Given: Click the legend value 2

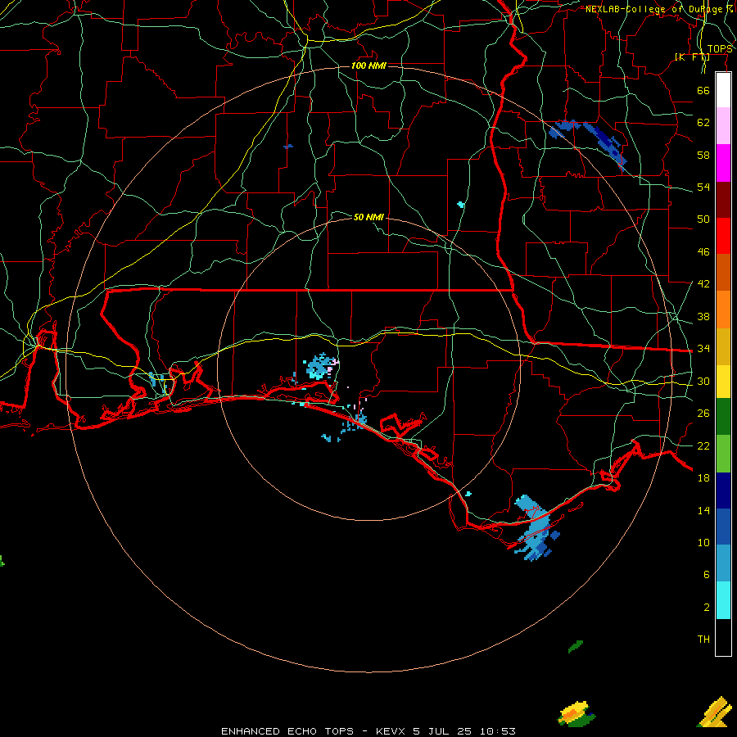Looking at the screenshot, I should 706,608.
